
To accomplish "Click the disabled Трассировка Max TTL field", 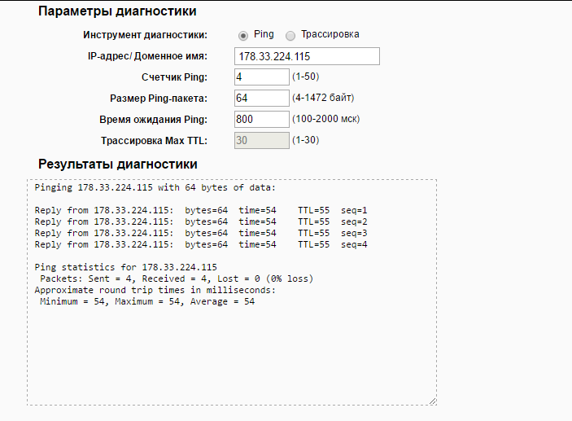I will click(260, 141).
